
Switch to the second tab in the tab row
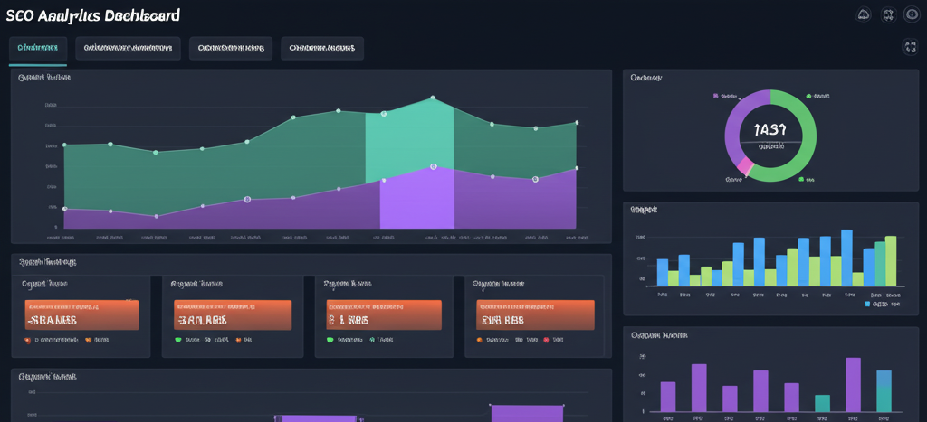coord(129,48)
